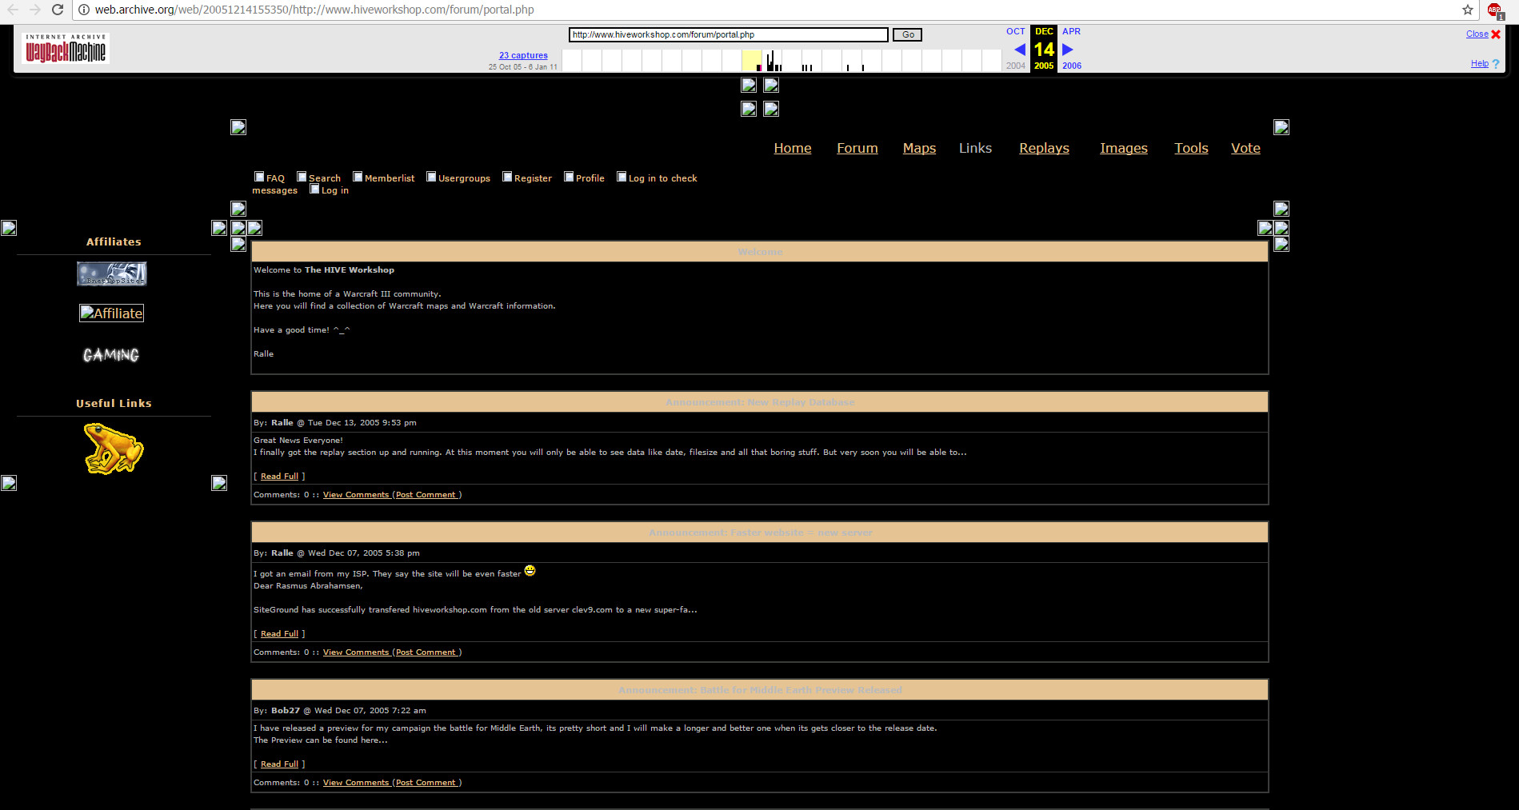Viewport: 1519px width, 810px height.
Task: Click the FAQ icon in the forum menu
Action: 259,177
